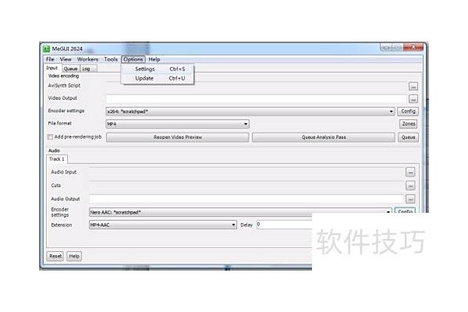The image size is (468, 312).
Task: Open the Cuts file browser
Action: click(410, 186)
